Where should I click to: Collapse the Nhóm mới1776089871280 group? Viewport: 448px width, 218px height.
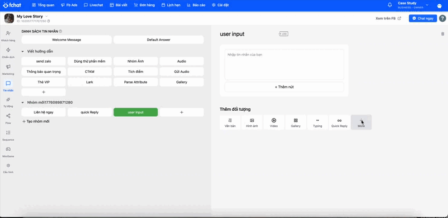coord(22,102)
